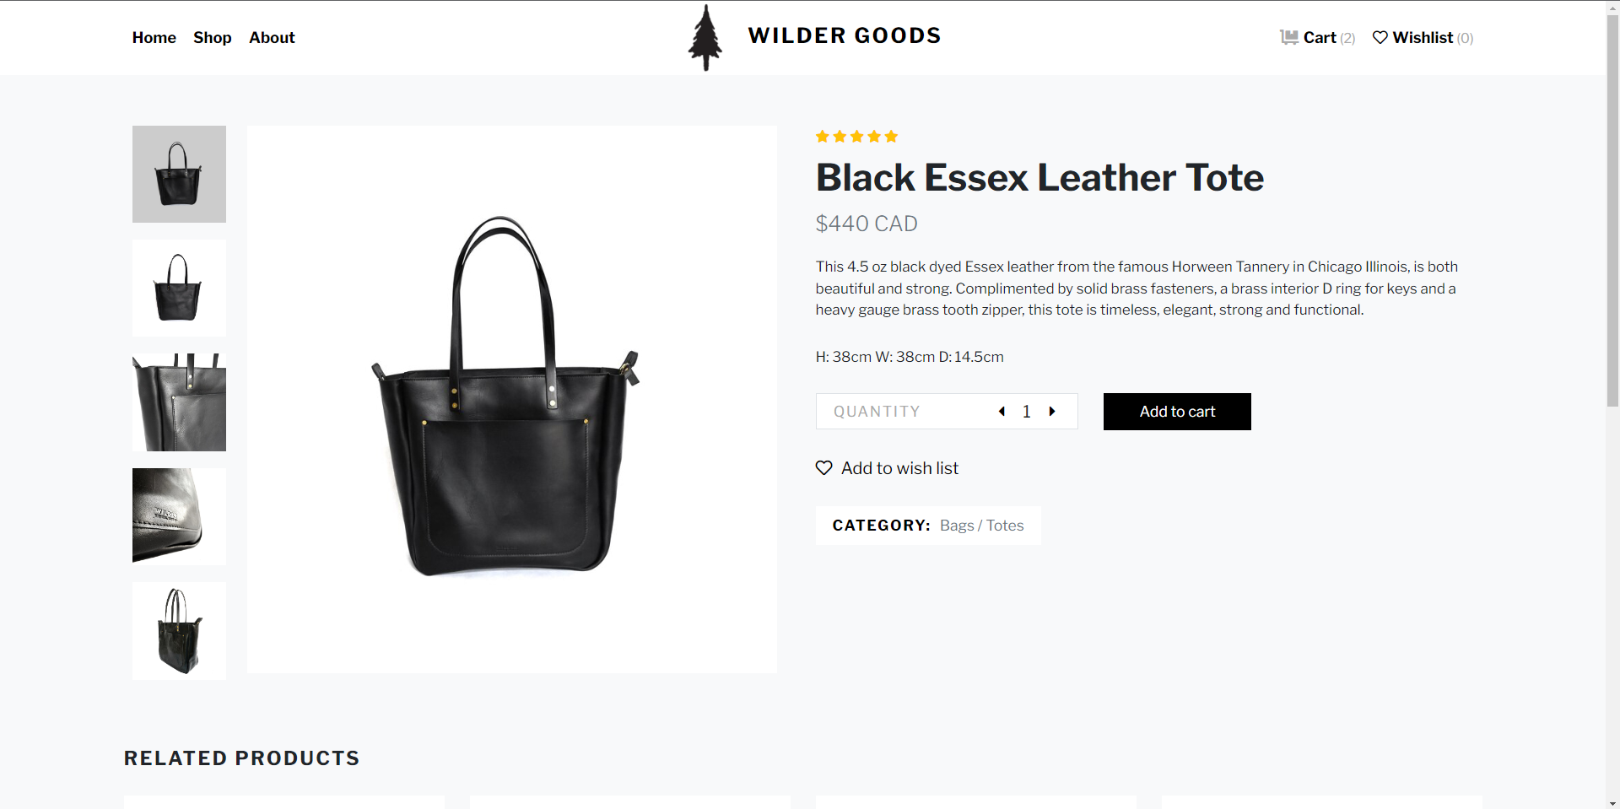Open the shopping cart icon
This screenshot has height=809, width=1620.
coord(1288,37)
